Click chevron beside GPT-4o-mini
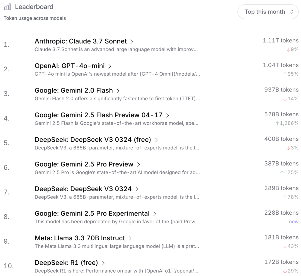 [x=110, y=66]
